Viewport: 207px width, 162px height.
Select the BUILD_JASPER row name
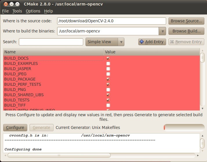18,69
